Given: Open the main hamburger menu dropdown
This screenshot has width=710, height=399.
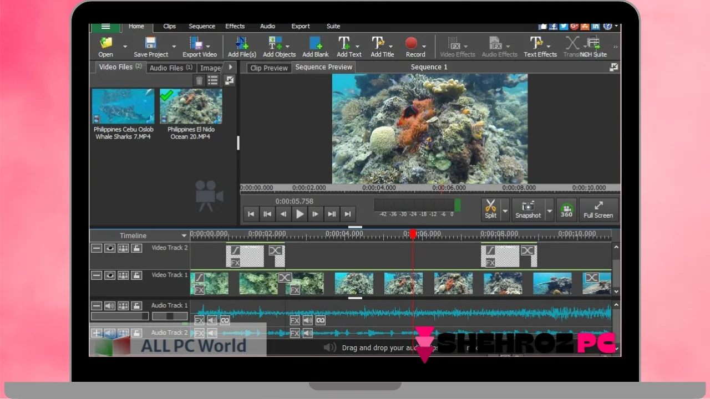Looking at the screenshot, I should pos(105,27).
